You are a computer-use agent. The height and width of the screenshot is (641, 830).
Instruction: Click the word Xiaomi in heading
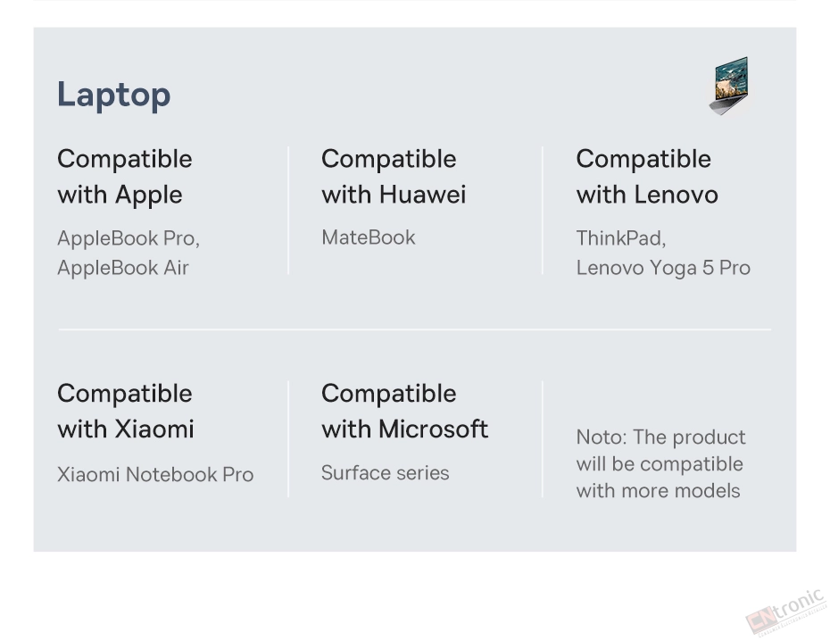(154, 429)
